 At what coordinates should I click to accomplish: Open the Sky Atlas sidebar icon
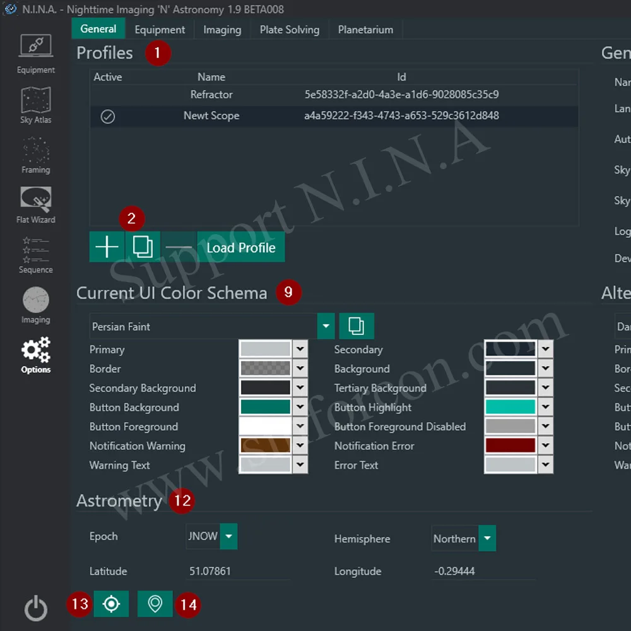[x=36, y=105]
